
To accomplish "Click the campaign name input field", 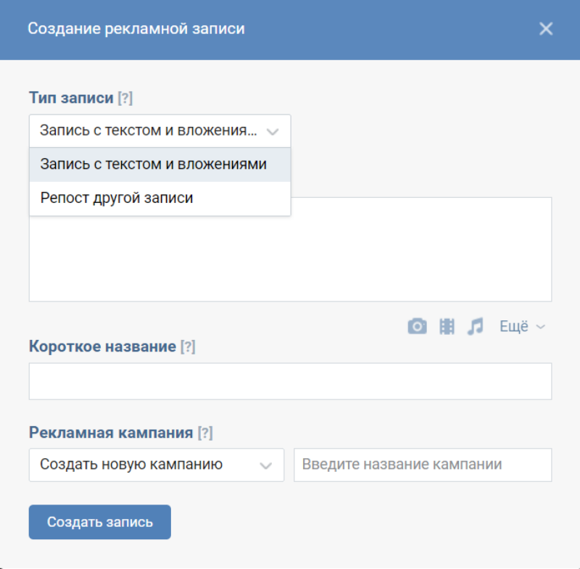I will 423,465.
